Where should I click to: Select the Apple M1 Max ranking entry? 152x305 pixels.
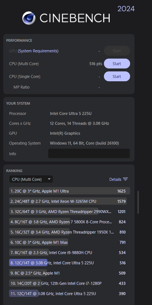click(x=70, y=242)
